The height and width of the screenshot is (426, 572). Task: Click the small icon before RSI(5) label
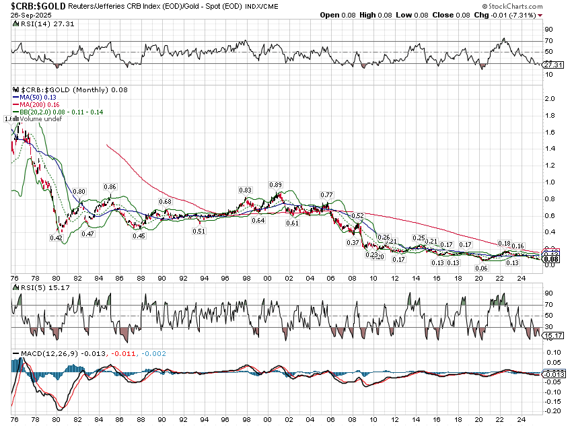point(15,287)
